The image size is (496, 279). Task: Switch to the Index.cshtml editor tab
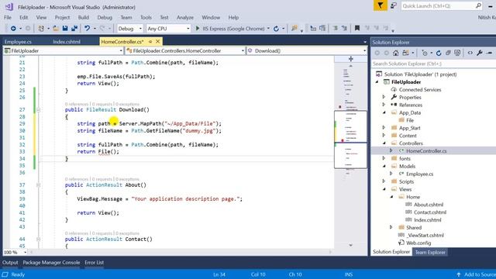67,42
